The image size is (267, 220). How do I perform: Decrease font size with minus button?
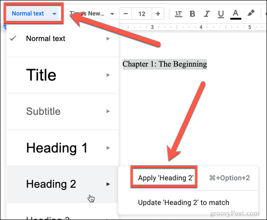click(x=126, y=14)
